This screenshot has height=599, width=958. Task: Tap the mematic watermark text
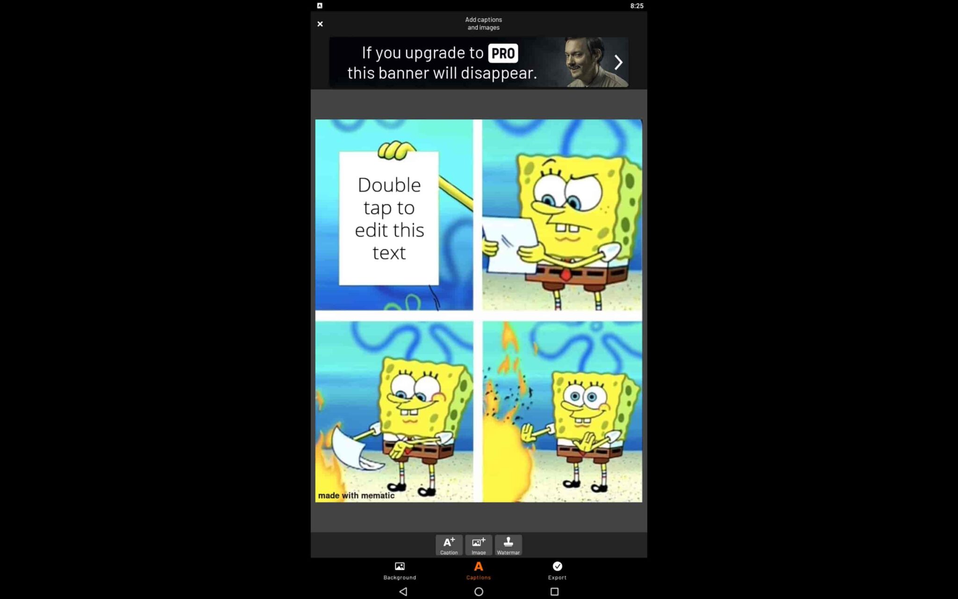356,496
